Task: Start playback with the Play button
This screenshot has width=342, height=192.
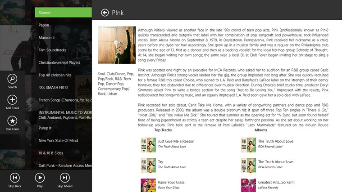Action: 40,178
